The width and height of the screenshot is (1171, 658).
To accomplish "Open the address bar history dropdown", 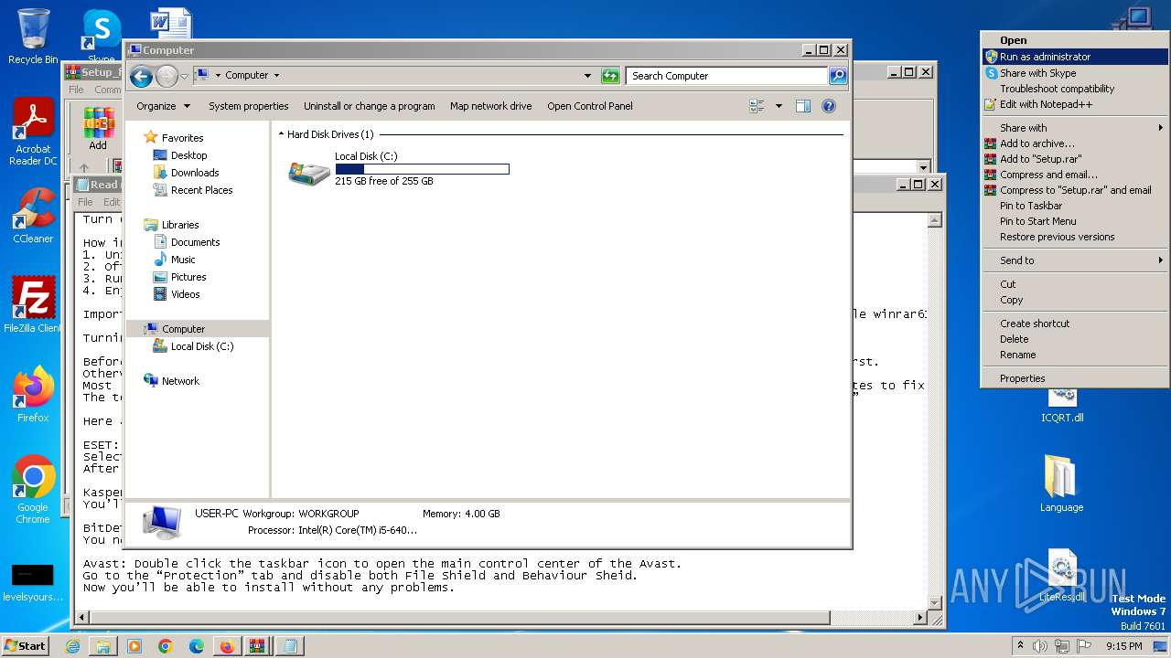I will click(x=587, y=76).
